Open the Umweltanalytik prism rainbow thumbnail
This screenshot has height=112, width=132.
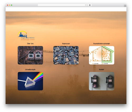click(x=30, y=81)
